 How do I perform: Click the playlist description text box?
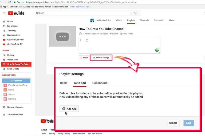[x=119, y=45]
